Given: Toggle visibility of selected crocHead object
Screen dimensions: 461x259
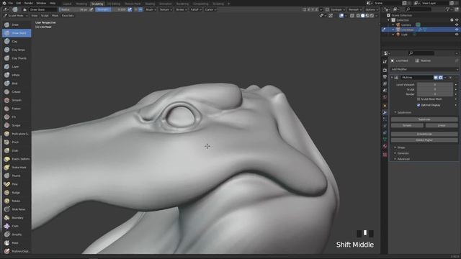Looking at the screenshot, I should pos(457,29).
